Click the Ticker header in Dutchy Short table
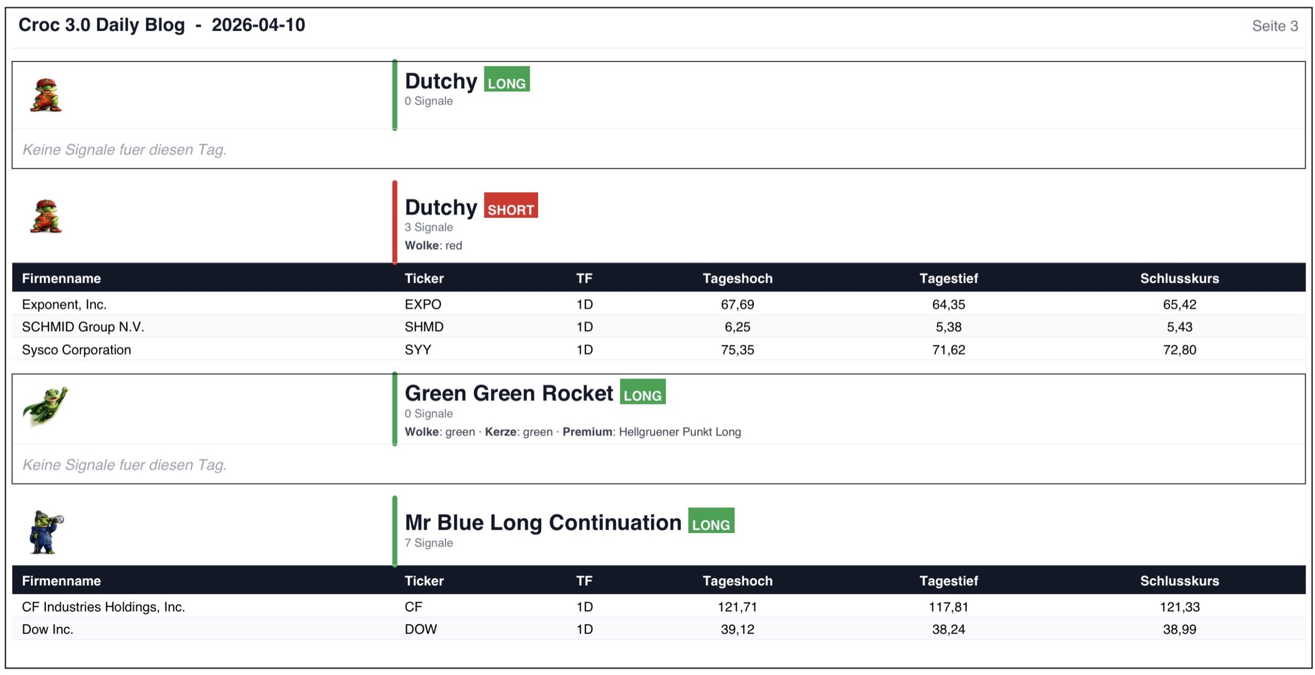1315x675 pixels. [424, 278]
